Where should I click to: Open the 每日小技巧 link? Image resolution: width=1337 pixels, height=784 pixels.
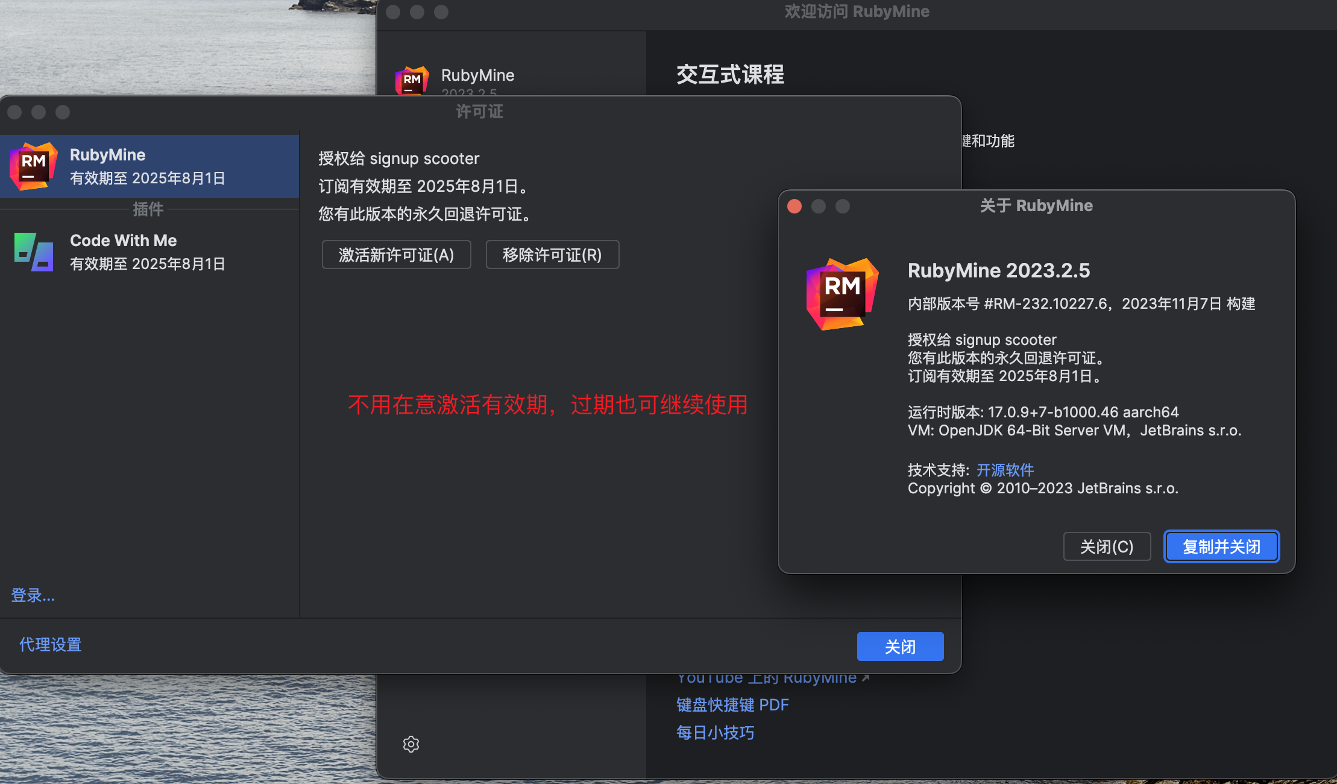click(x=715, y=732)
